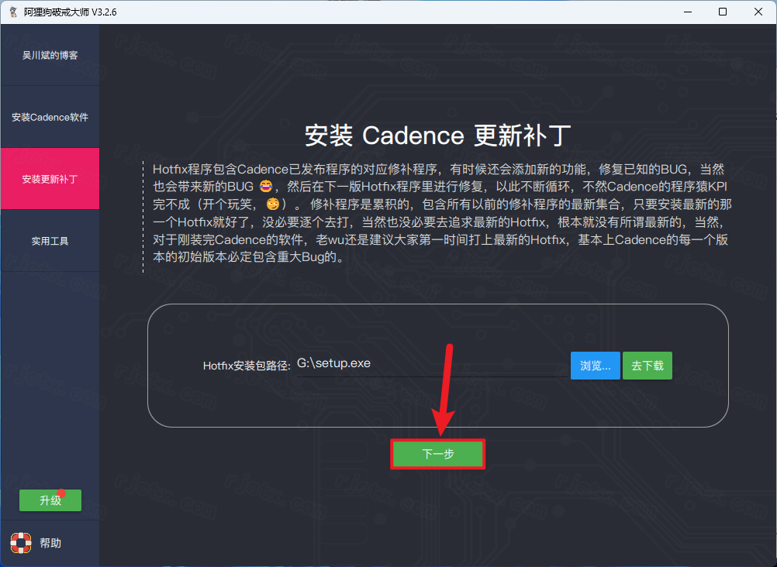
Task: Click the 去下载 button
Action: pos(647,366)
